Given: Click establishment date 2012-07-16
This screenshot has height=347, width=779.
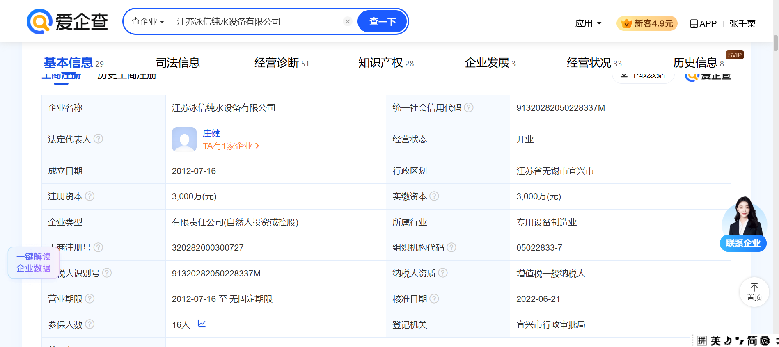Looking at the screenshot, I should 194,171.
